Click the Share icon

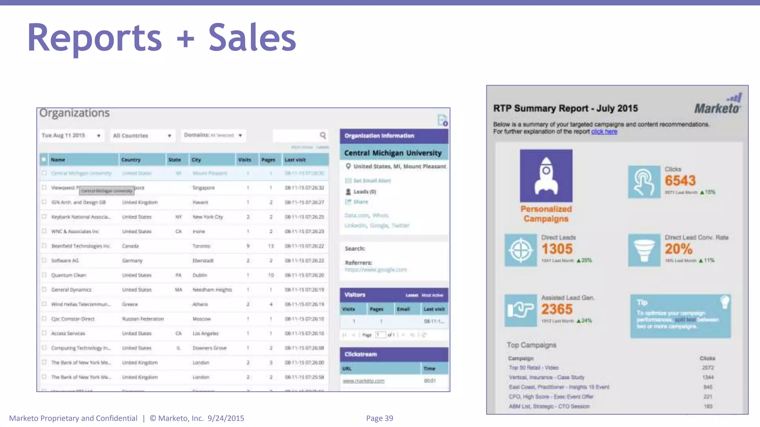click(x=348, y=202)
